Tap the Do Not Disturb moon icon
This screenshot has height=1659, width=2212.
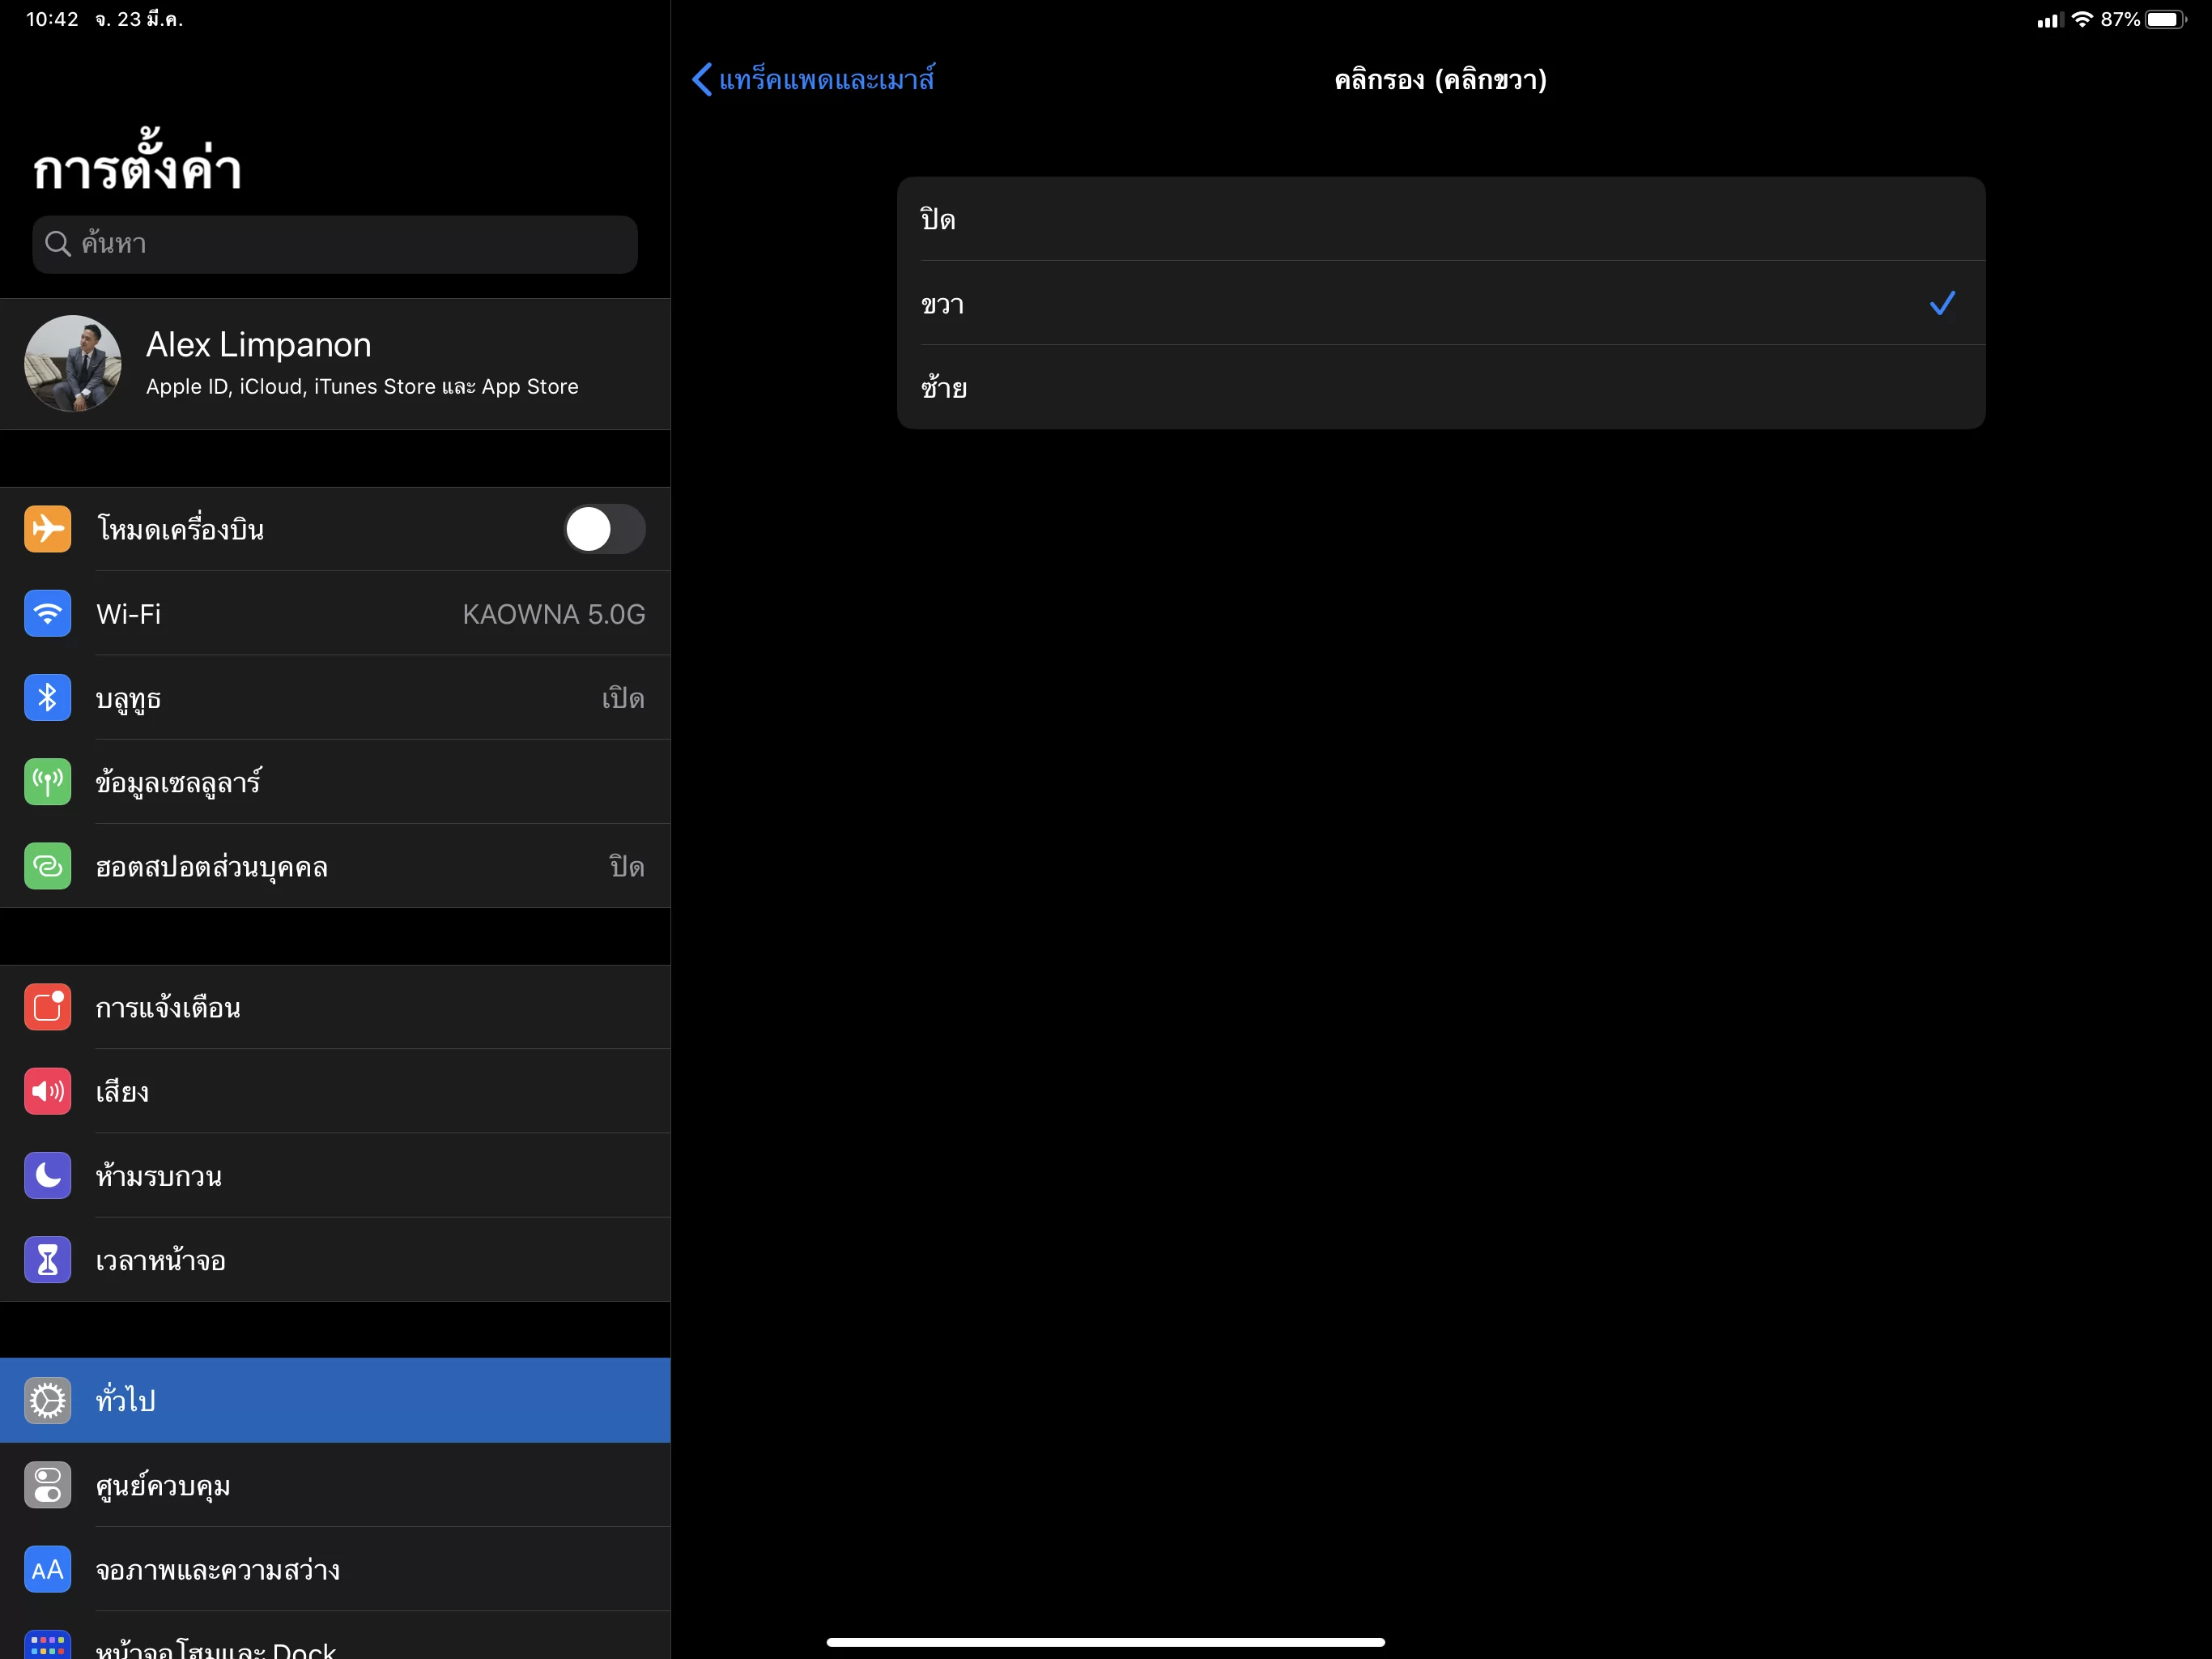pyautogui.click(x=47, y=1175)
